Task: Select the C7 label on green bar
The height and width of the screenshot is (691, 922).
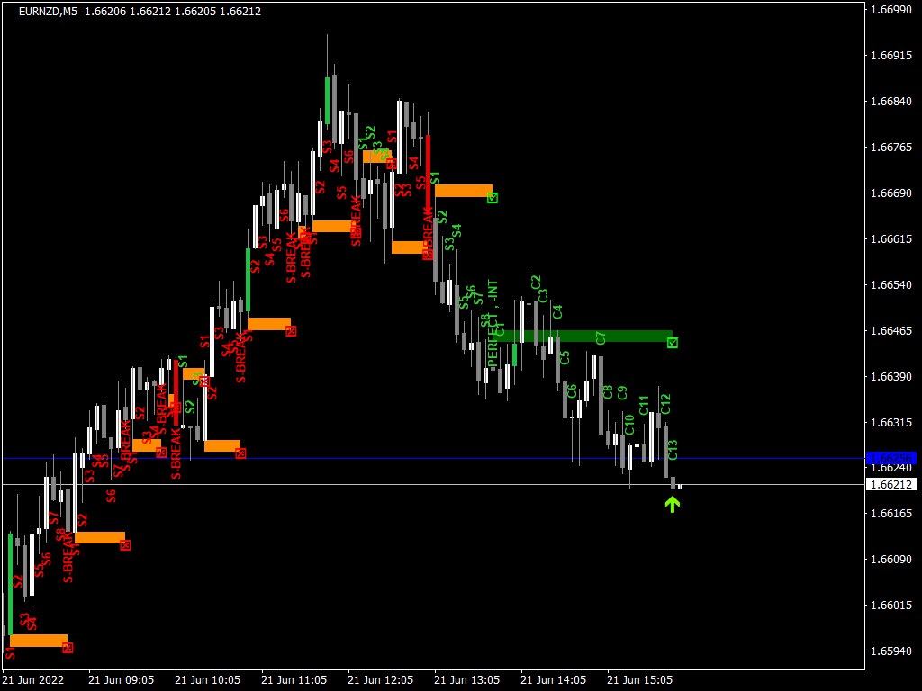Action: tap(601, 337)
